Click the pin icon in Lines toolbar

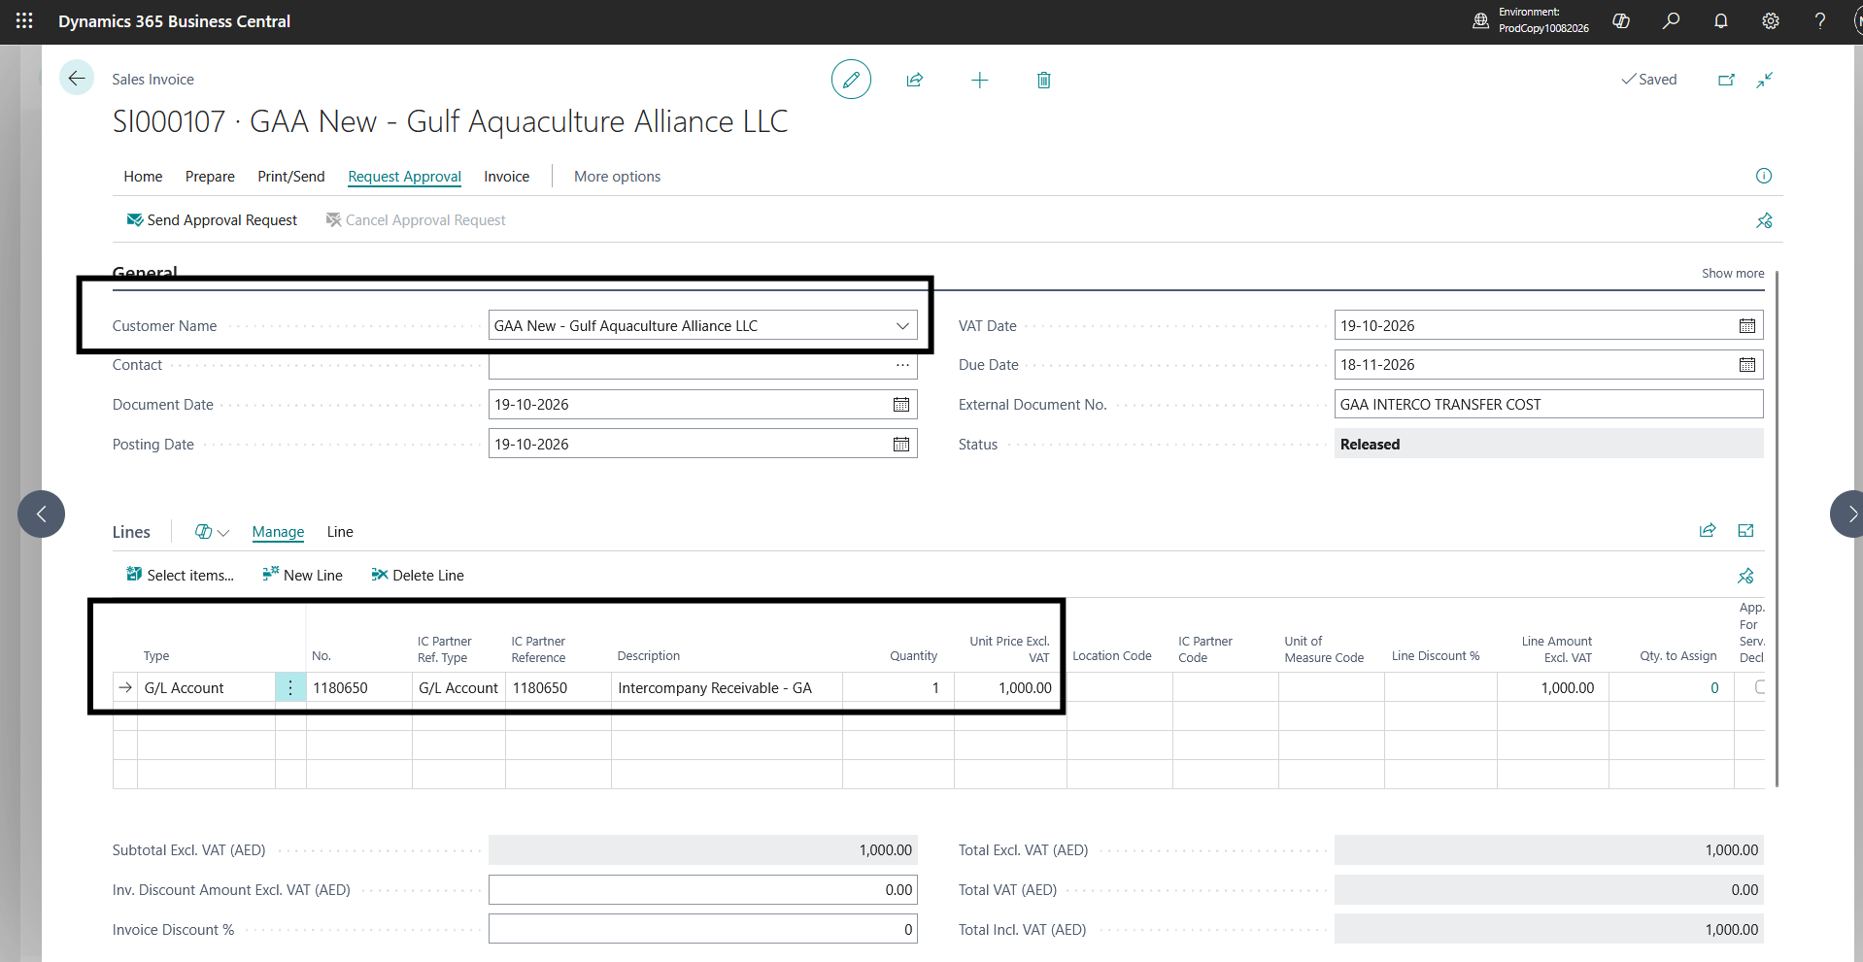pos(1745,576)
